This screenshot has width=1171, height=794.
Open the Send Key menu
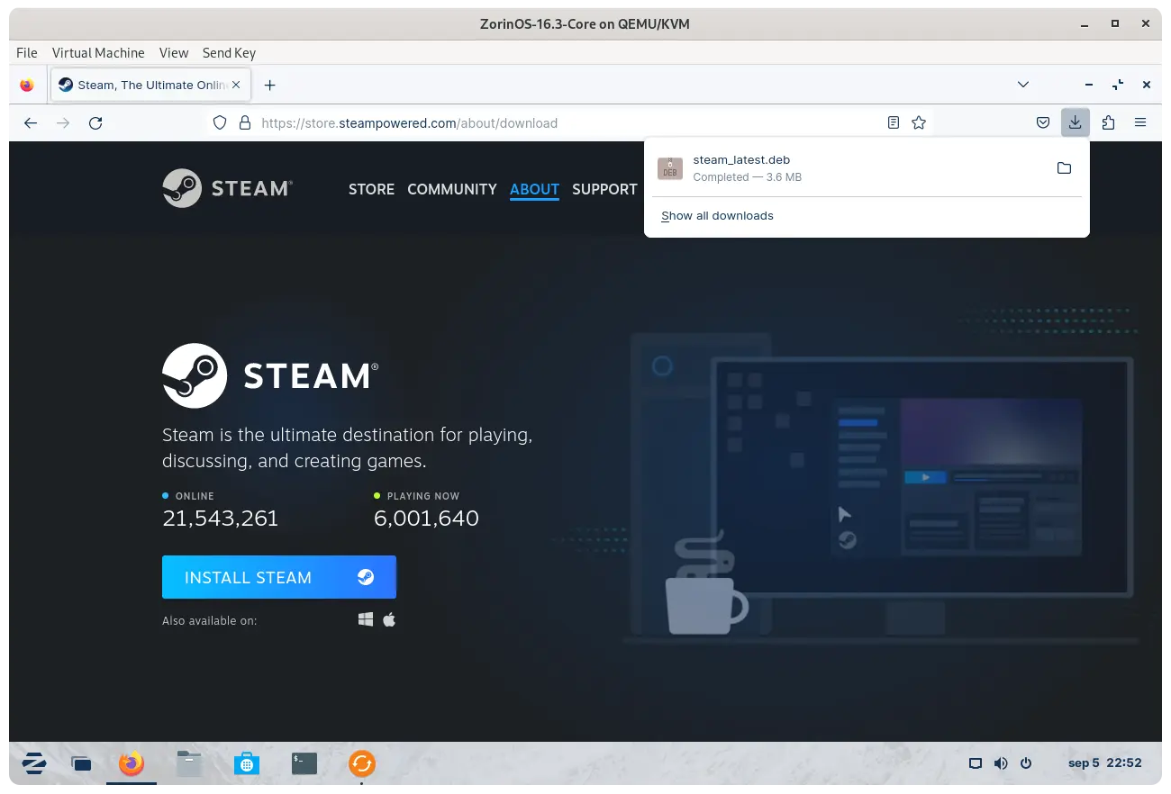(x=229, y=52)
